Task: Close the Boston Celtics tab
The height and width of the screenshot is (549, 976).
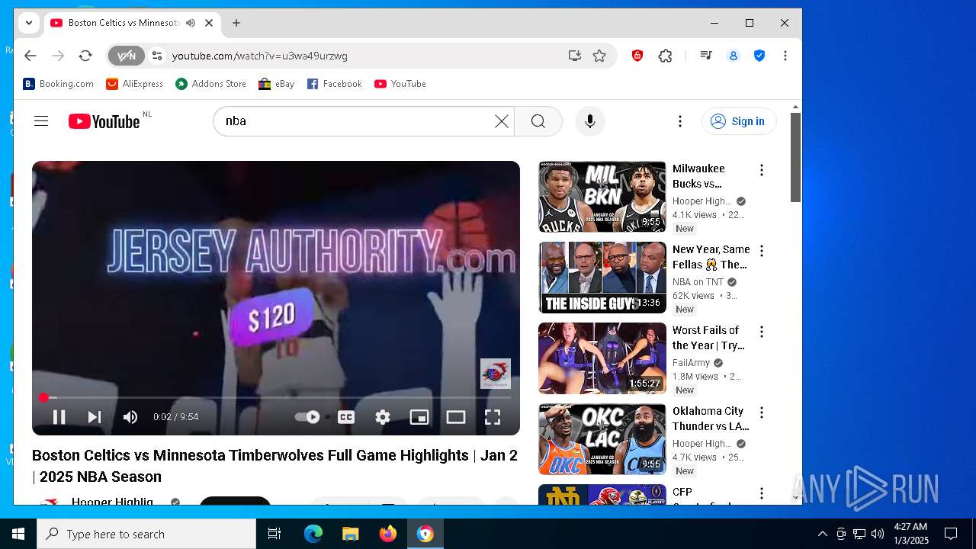Action: click(209, 23)
